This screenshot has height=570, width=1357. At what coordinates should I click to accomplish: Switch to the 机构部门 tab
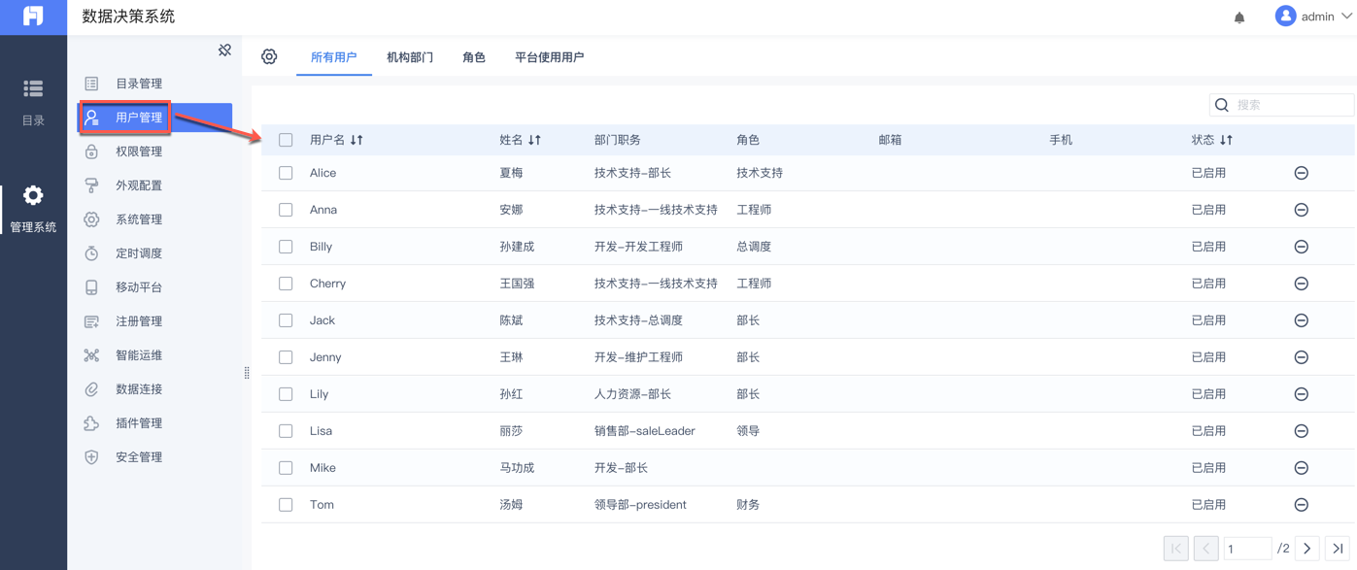coord(410,57)
